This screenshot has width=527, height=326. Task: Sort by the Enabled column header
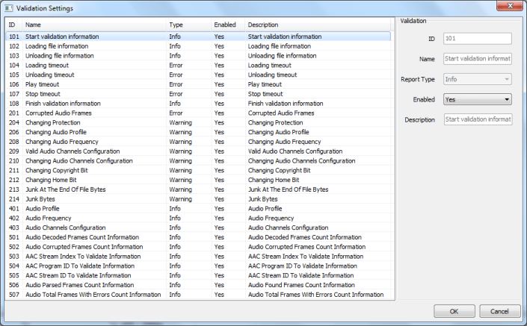click(228, 25)
